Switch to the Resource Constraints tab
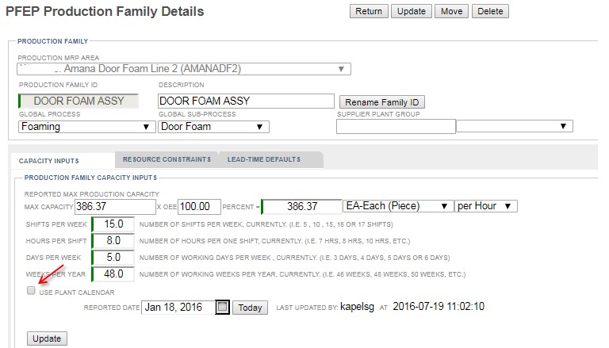Image resolution: width=609 pixels, height=348 pixels. [x=167, y=159]
